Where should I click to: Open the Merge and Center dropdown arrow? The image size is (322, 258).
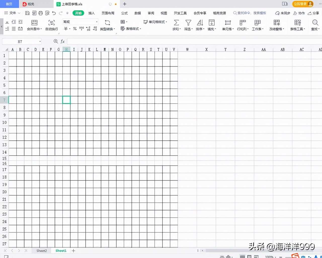[41, 29]
